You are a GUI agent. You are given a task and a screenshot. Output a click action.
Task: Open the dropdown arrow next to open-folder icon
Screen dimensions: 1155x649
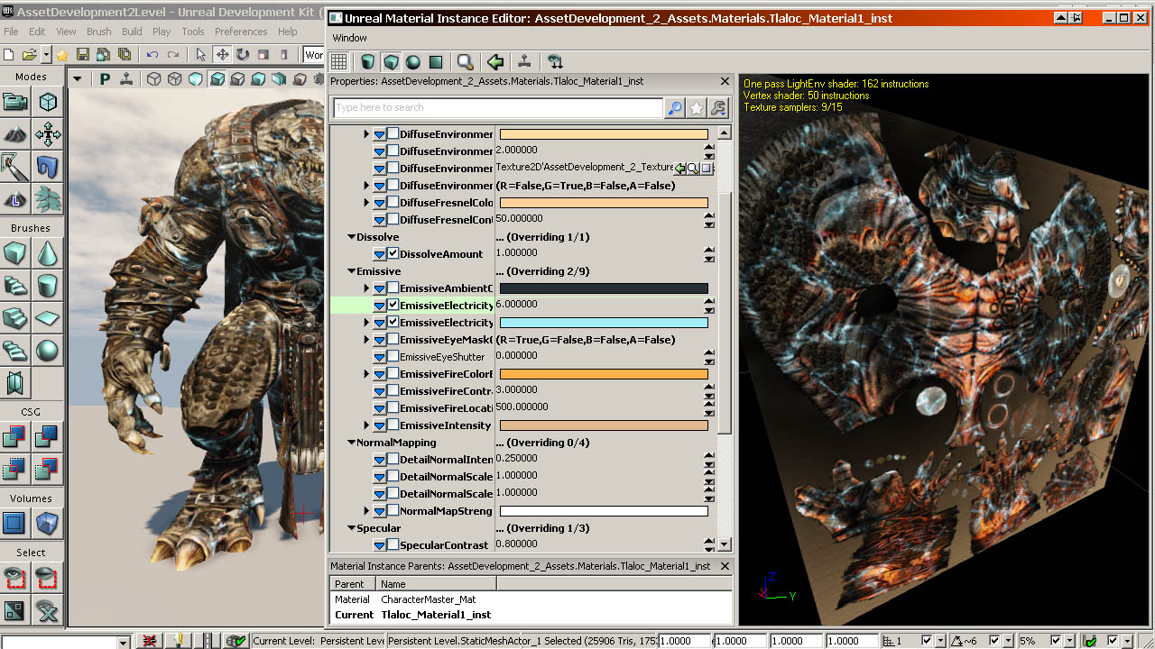pyautogui.click(x=44, y=56)
